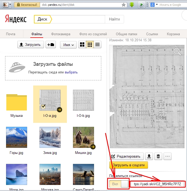Toggle the share link Вкл switch
The image size is (187, 191).
(119, 183)
